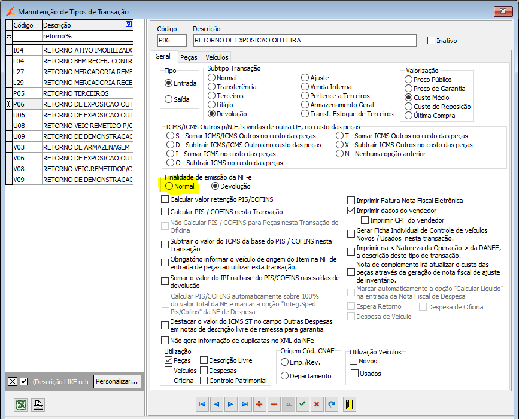Check Imprimir Fatura Nota Fiscal Eletrônica
This screenshot has width=519, height=419.
tap(351, 201)
